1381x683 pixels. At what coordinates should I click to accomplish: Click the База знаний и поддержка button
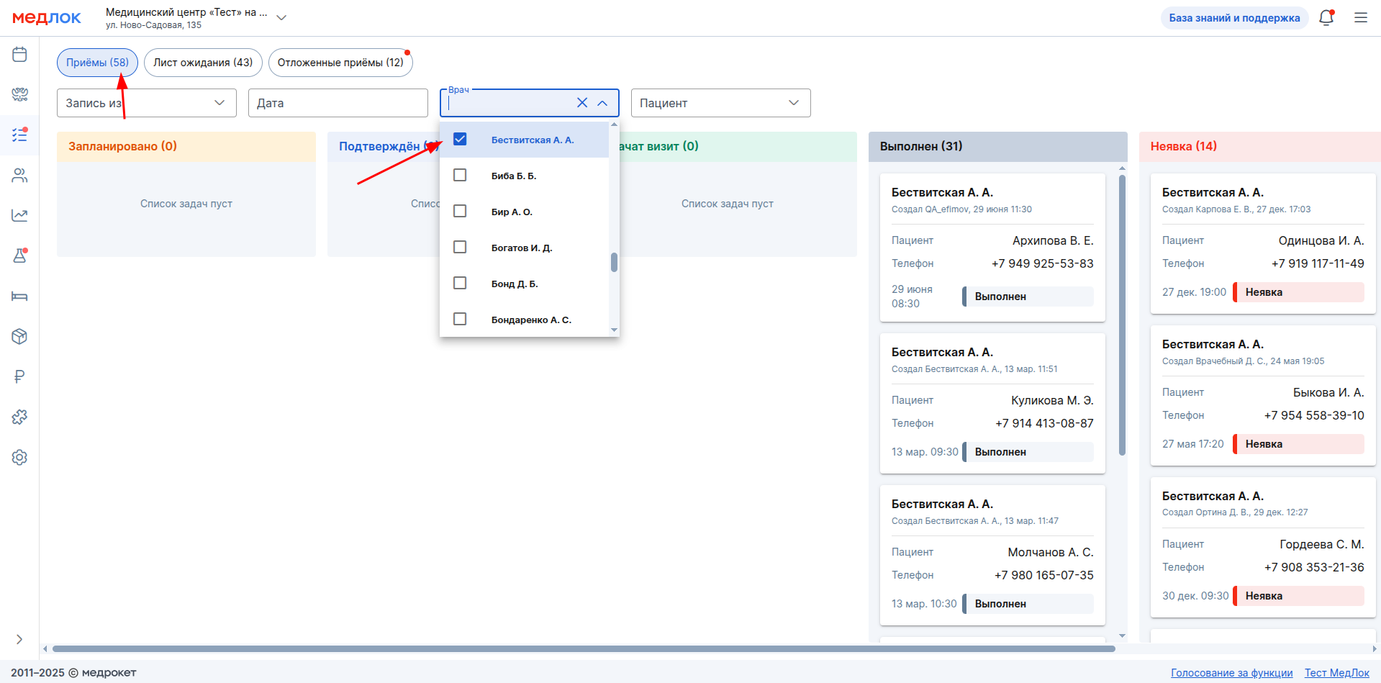[1233, 18]
